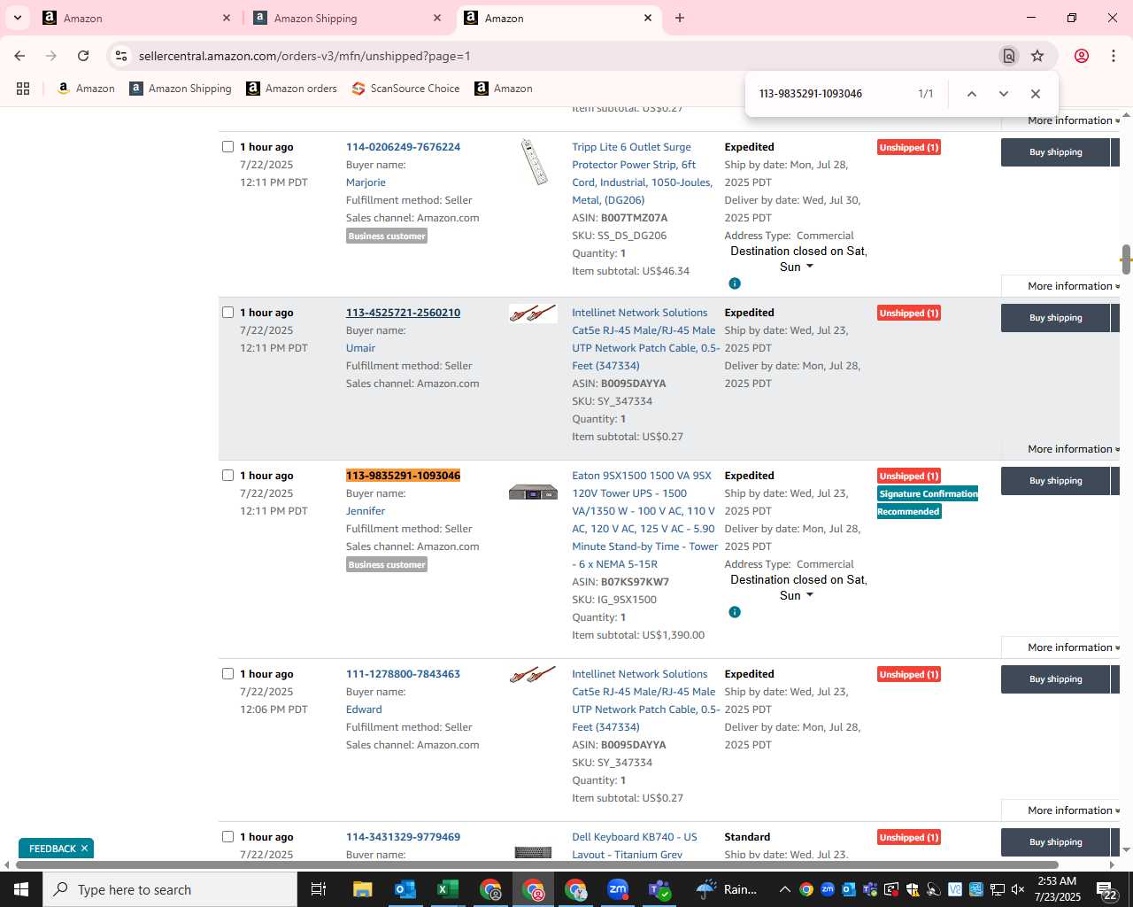
Task: Close the find-in-page bar
Action: coord(1035,94)
